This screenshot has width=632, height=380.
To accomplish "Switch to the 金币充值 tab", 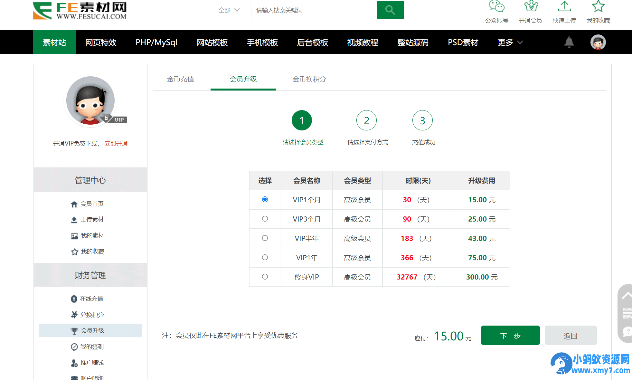I will point(180,79).
